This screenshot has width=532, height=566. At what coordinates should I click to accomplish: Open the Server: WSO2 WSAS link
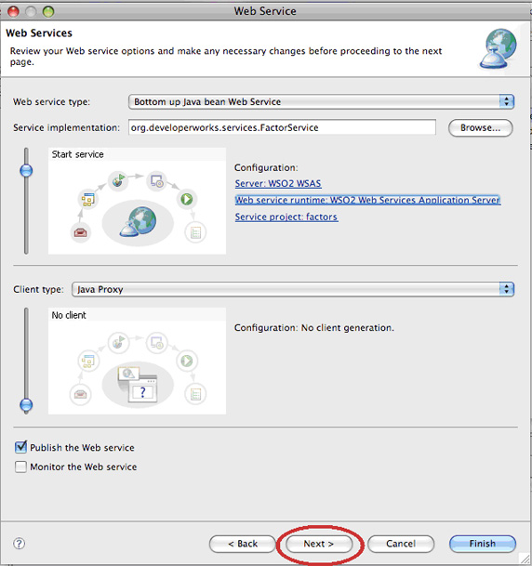tap(278, 183)
